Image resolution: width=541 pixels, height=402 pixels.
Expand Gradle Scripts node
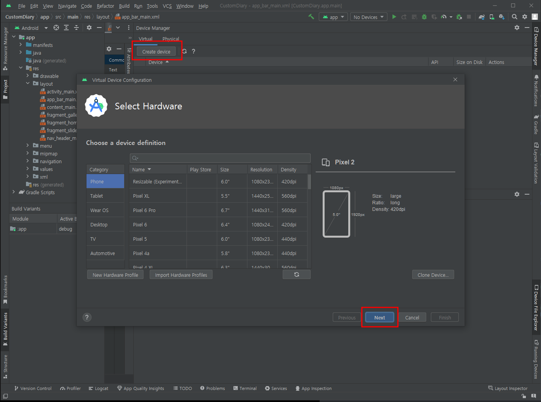pos(14,192)
